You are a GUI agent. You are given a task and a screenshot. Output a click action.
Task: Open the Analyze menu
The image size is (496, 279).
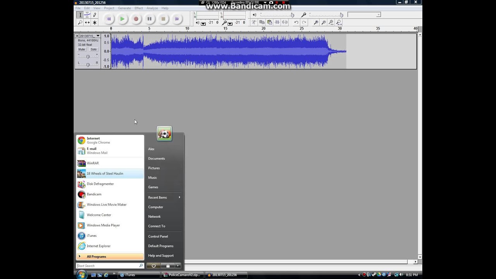click(x=152, y=8)
